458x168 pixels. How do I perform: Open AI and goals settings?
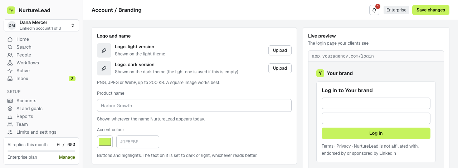pos(41,109)
